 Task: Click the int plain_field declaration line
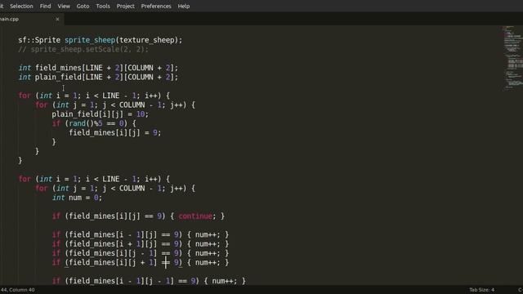(98, 77)
